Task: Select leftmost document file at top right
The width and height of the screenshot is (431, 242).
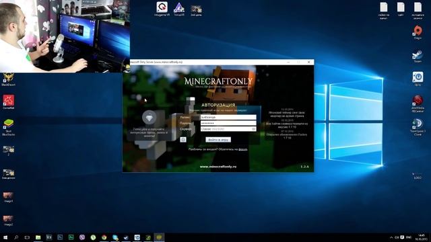Action: pyautogui.click(x=384, y=11)
